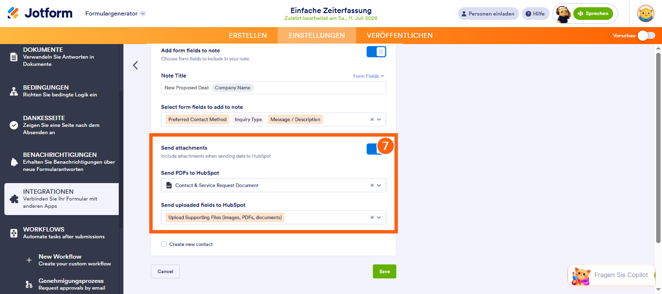
Task: Toggle the Send attachments switch
Action: tap(376, 149)
